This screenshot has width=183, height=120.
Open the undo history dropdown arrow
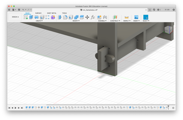pyautogui.click(x=26, y=10)
